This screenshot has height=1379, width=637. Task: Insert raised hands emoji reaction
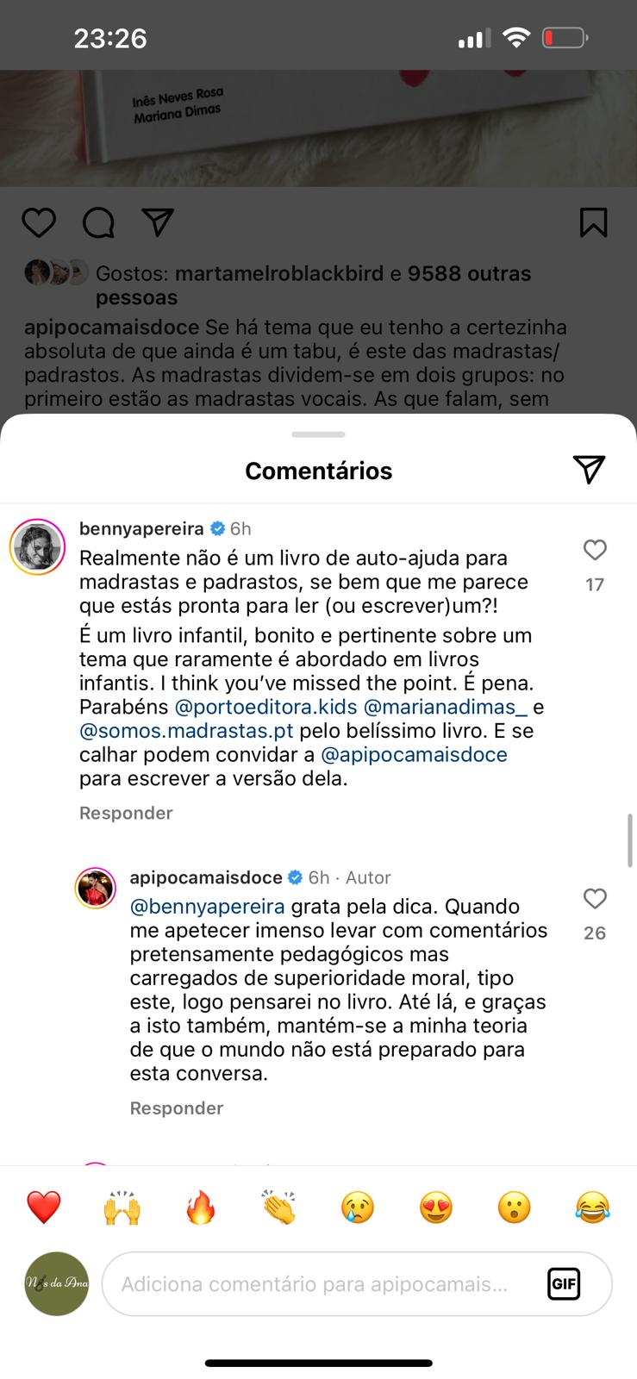pos(122,1207)
